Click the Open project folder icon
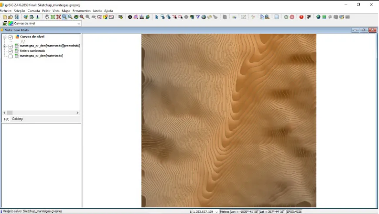379x214 pixels. (x=10, y=17)
